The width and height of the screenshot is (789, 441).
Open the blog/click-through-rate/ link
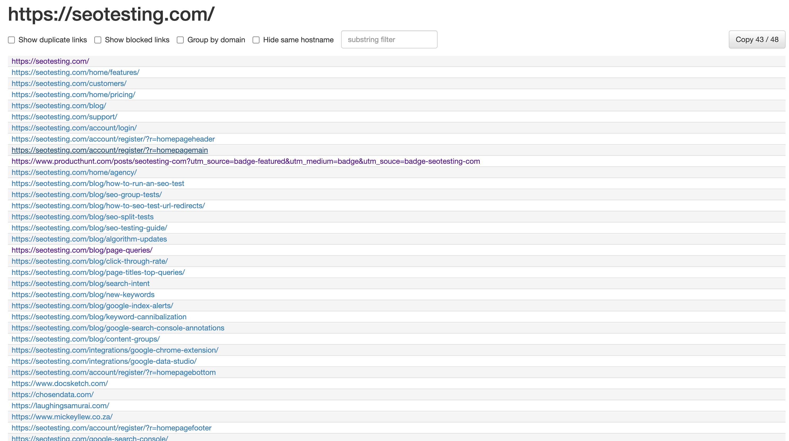90,261
